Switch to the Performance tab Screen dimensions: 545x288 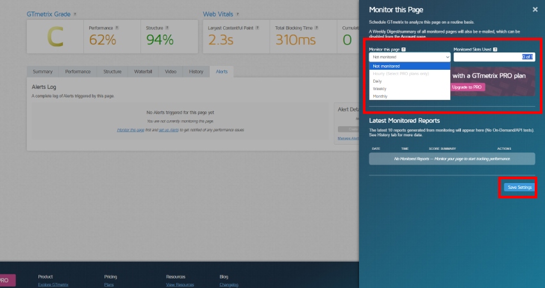(x=78, y=72)
